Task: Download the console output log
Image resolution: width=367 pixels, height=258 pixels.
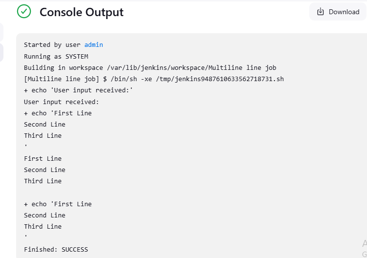Action: point(338,12)
